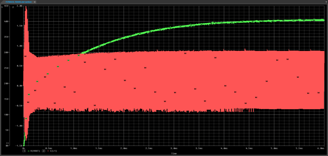The image size is (328, 156).
Task: Click the 0.5ms time axis label
Action: (49, 148)
